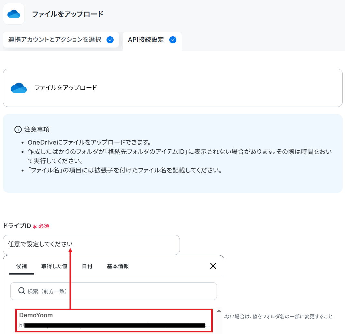Click the ファイルをアップロード action card

pyautogui.click(x=173, y=88)
